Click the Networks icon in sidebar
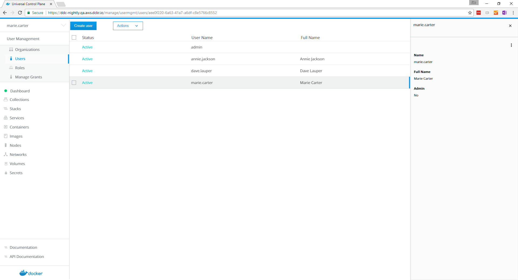 click(6, 155)
